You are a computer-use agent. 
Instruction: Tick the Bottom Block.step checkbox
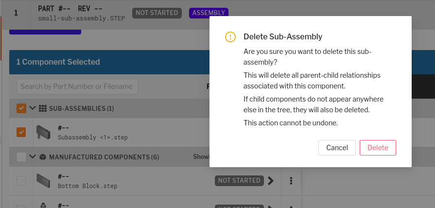21,181
